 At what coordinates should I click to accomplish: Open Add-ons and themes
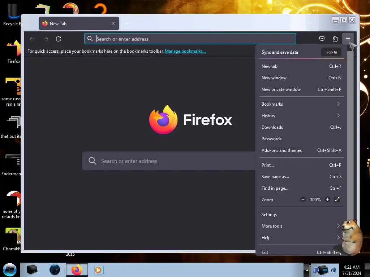(301, 150)
